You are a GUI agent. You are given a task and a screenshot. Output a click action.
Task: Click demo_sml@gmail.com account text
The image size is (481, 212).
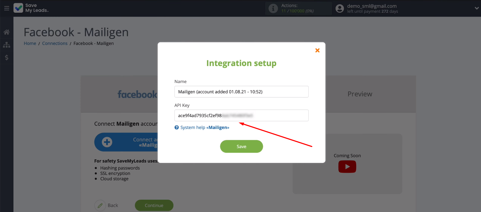pyautogui.click(x=372, y=6)
